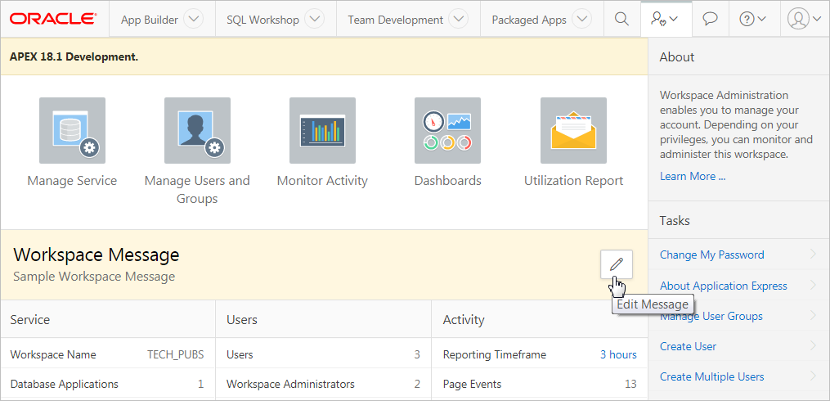Select the Create User task
Image resolution: width=830 pixels, height=401 pixels.
point(688,346)
